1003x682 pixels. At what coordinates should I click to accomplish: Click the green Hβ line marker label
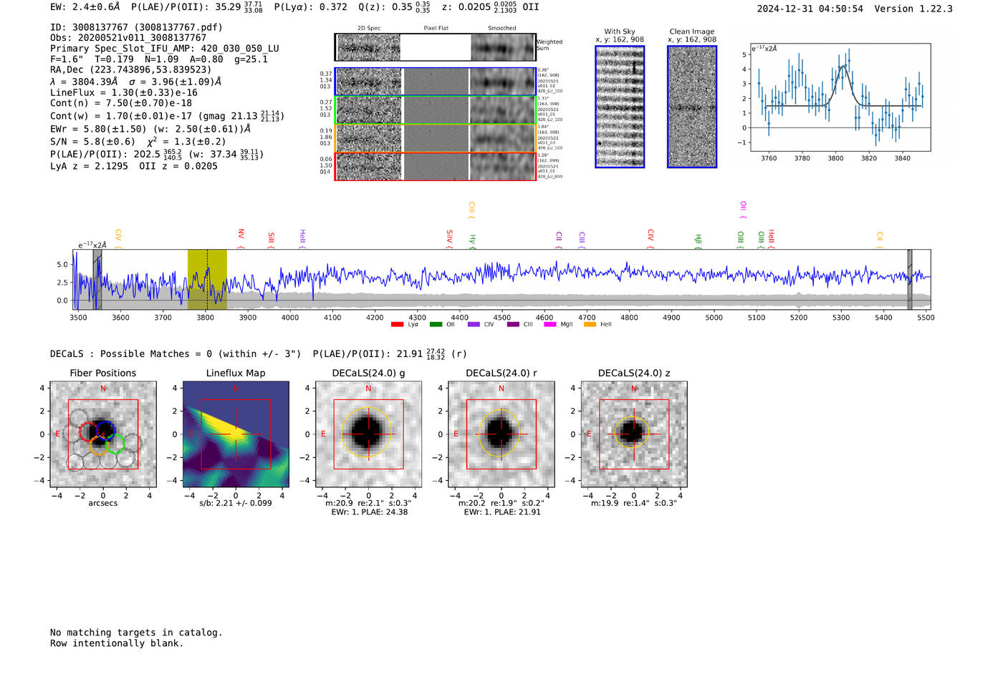(x=698, y=240)
